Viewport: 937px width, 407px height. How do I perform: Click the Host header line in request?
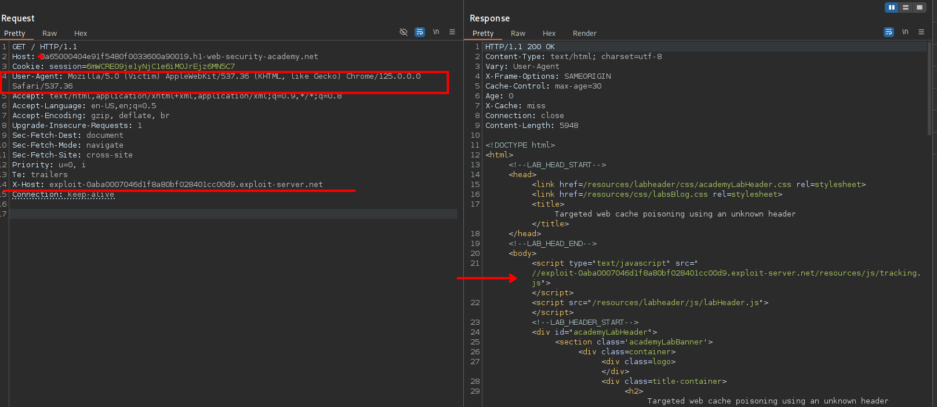pos(165,57)
